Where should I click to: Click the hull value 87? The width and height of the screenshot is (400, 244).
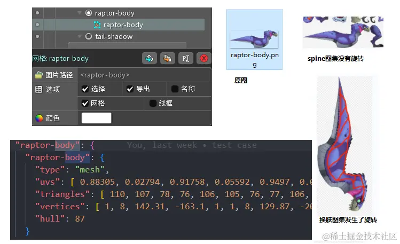pos(80,219)
